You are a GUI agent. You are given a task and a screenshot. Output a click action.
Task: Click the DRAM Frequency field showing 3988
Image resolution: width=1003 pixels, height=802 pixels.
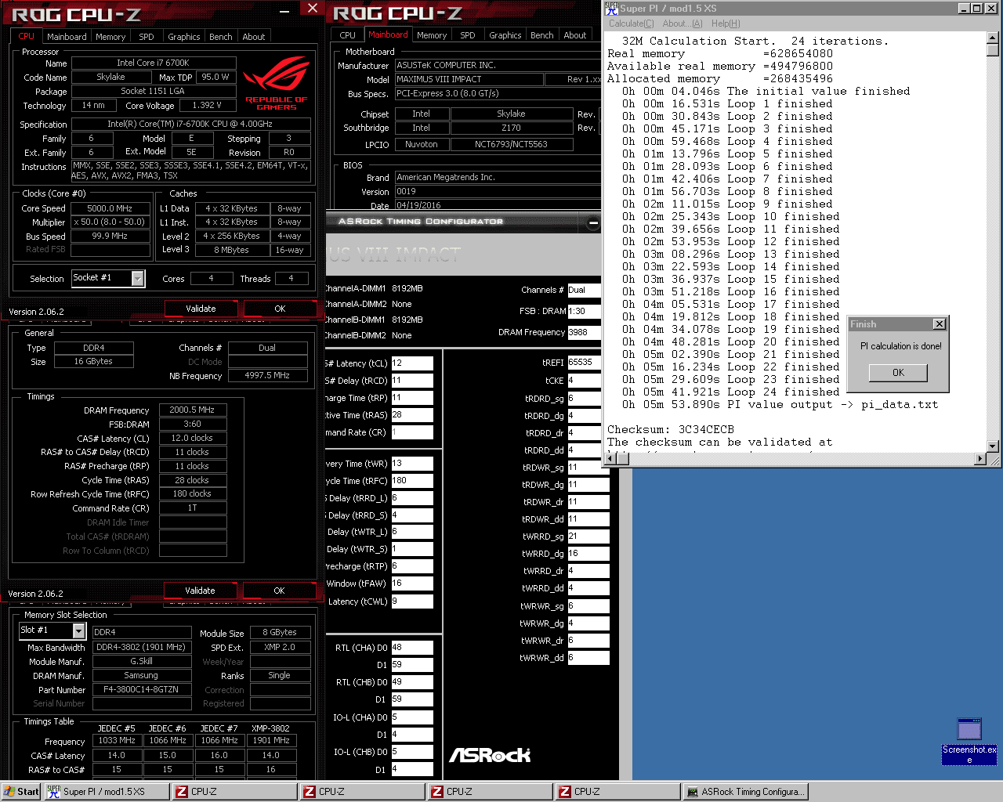pos(585,332)
